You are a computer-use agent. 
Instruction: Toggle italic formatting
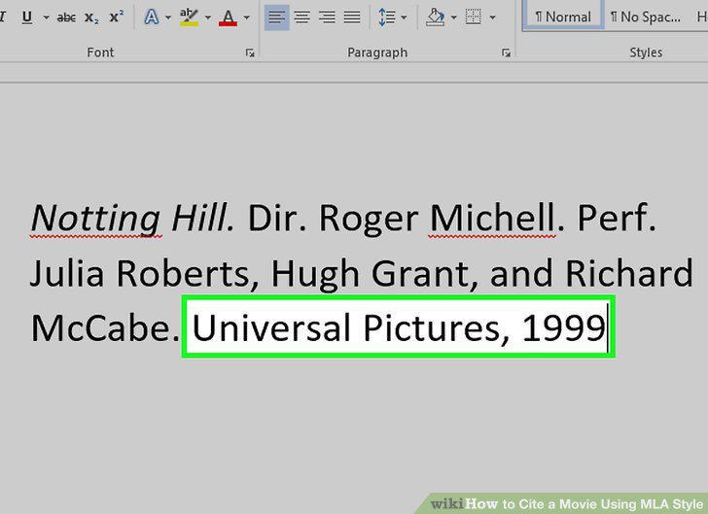point(3,17)
